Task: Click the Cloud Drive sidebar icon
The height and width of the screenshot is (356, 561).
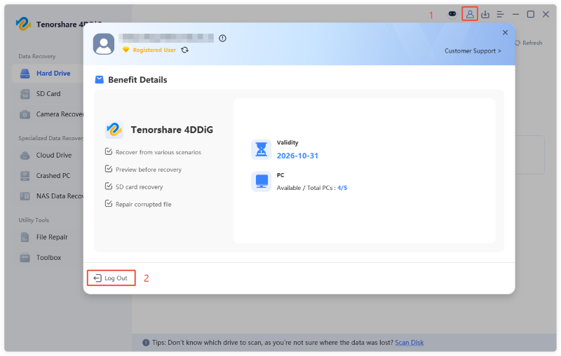Action: pos(25,156)
